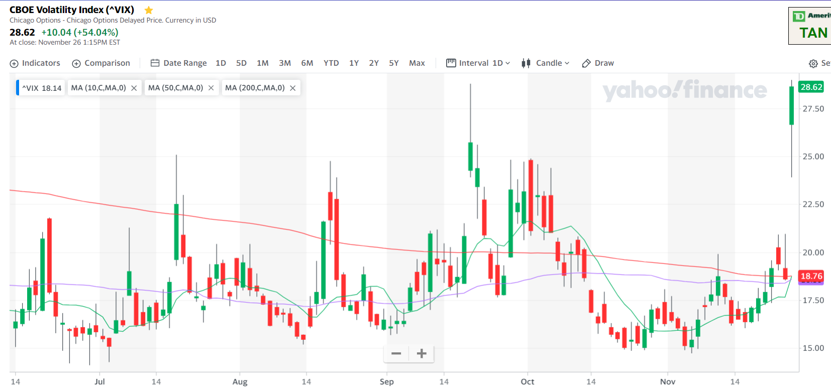Screen dimensions: 831x390
Task: Remove the MA (200,C,MA,0) indicator
Action: [x=293, y=88]
